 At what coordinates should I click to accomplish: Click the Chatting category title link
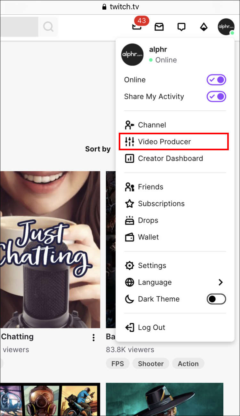(x=17, y=337)
